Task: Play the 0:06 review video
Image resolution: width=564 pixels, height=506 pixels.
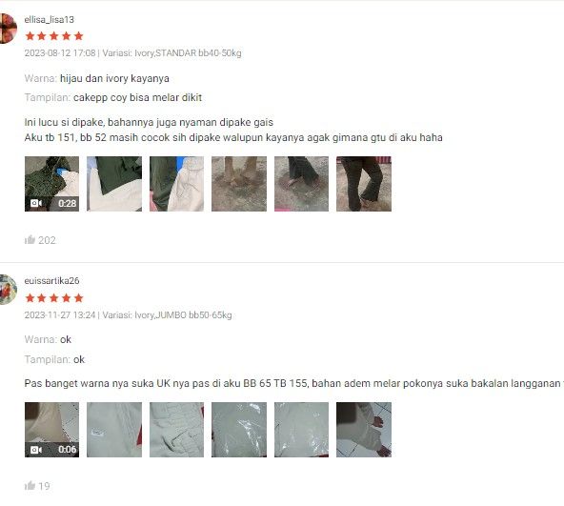Action: (x=51, y=430)
